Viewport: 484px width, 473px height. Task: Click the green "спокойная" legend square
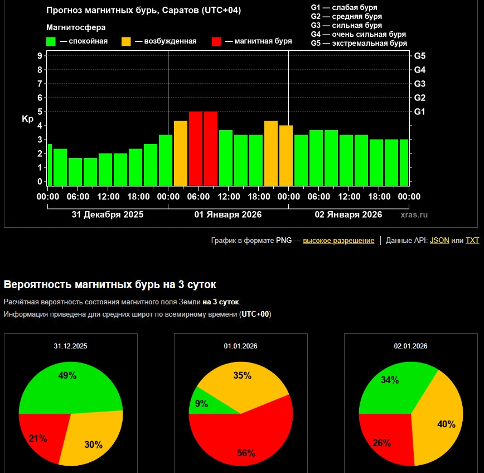tap(51, 41)
